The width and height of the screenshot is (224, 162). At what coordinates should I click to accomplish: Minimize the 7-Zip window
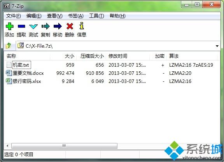tap(187, 5)
